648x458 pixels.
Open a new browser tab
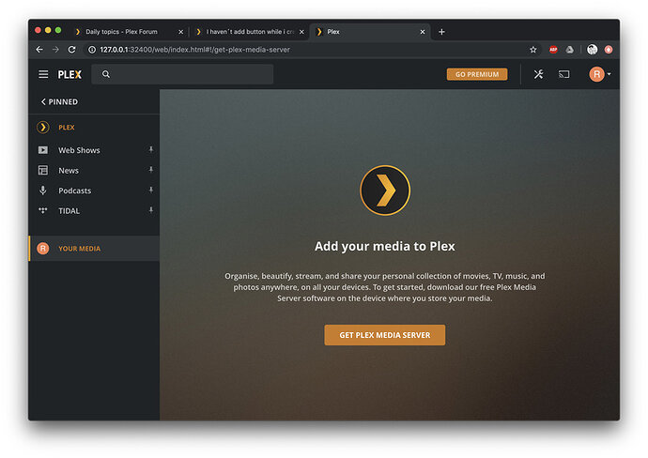pyautogui.click(x=441, y=32)
